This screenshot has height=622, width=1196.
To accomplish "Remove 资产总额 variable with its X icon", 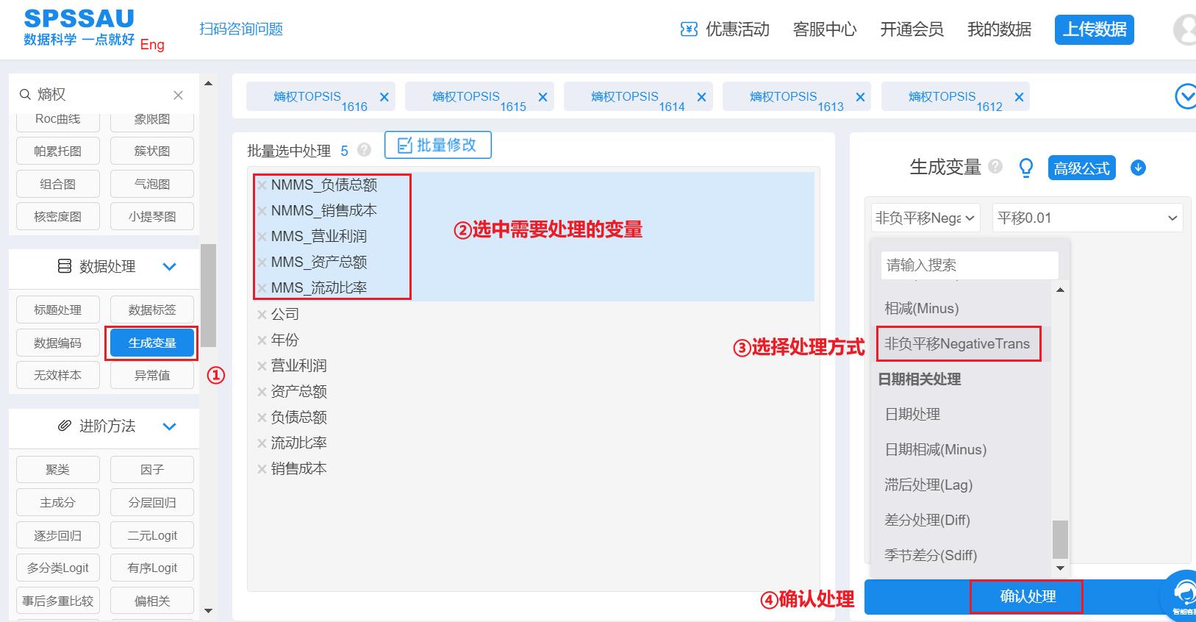I will 262,392.
